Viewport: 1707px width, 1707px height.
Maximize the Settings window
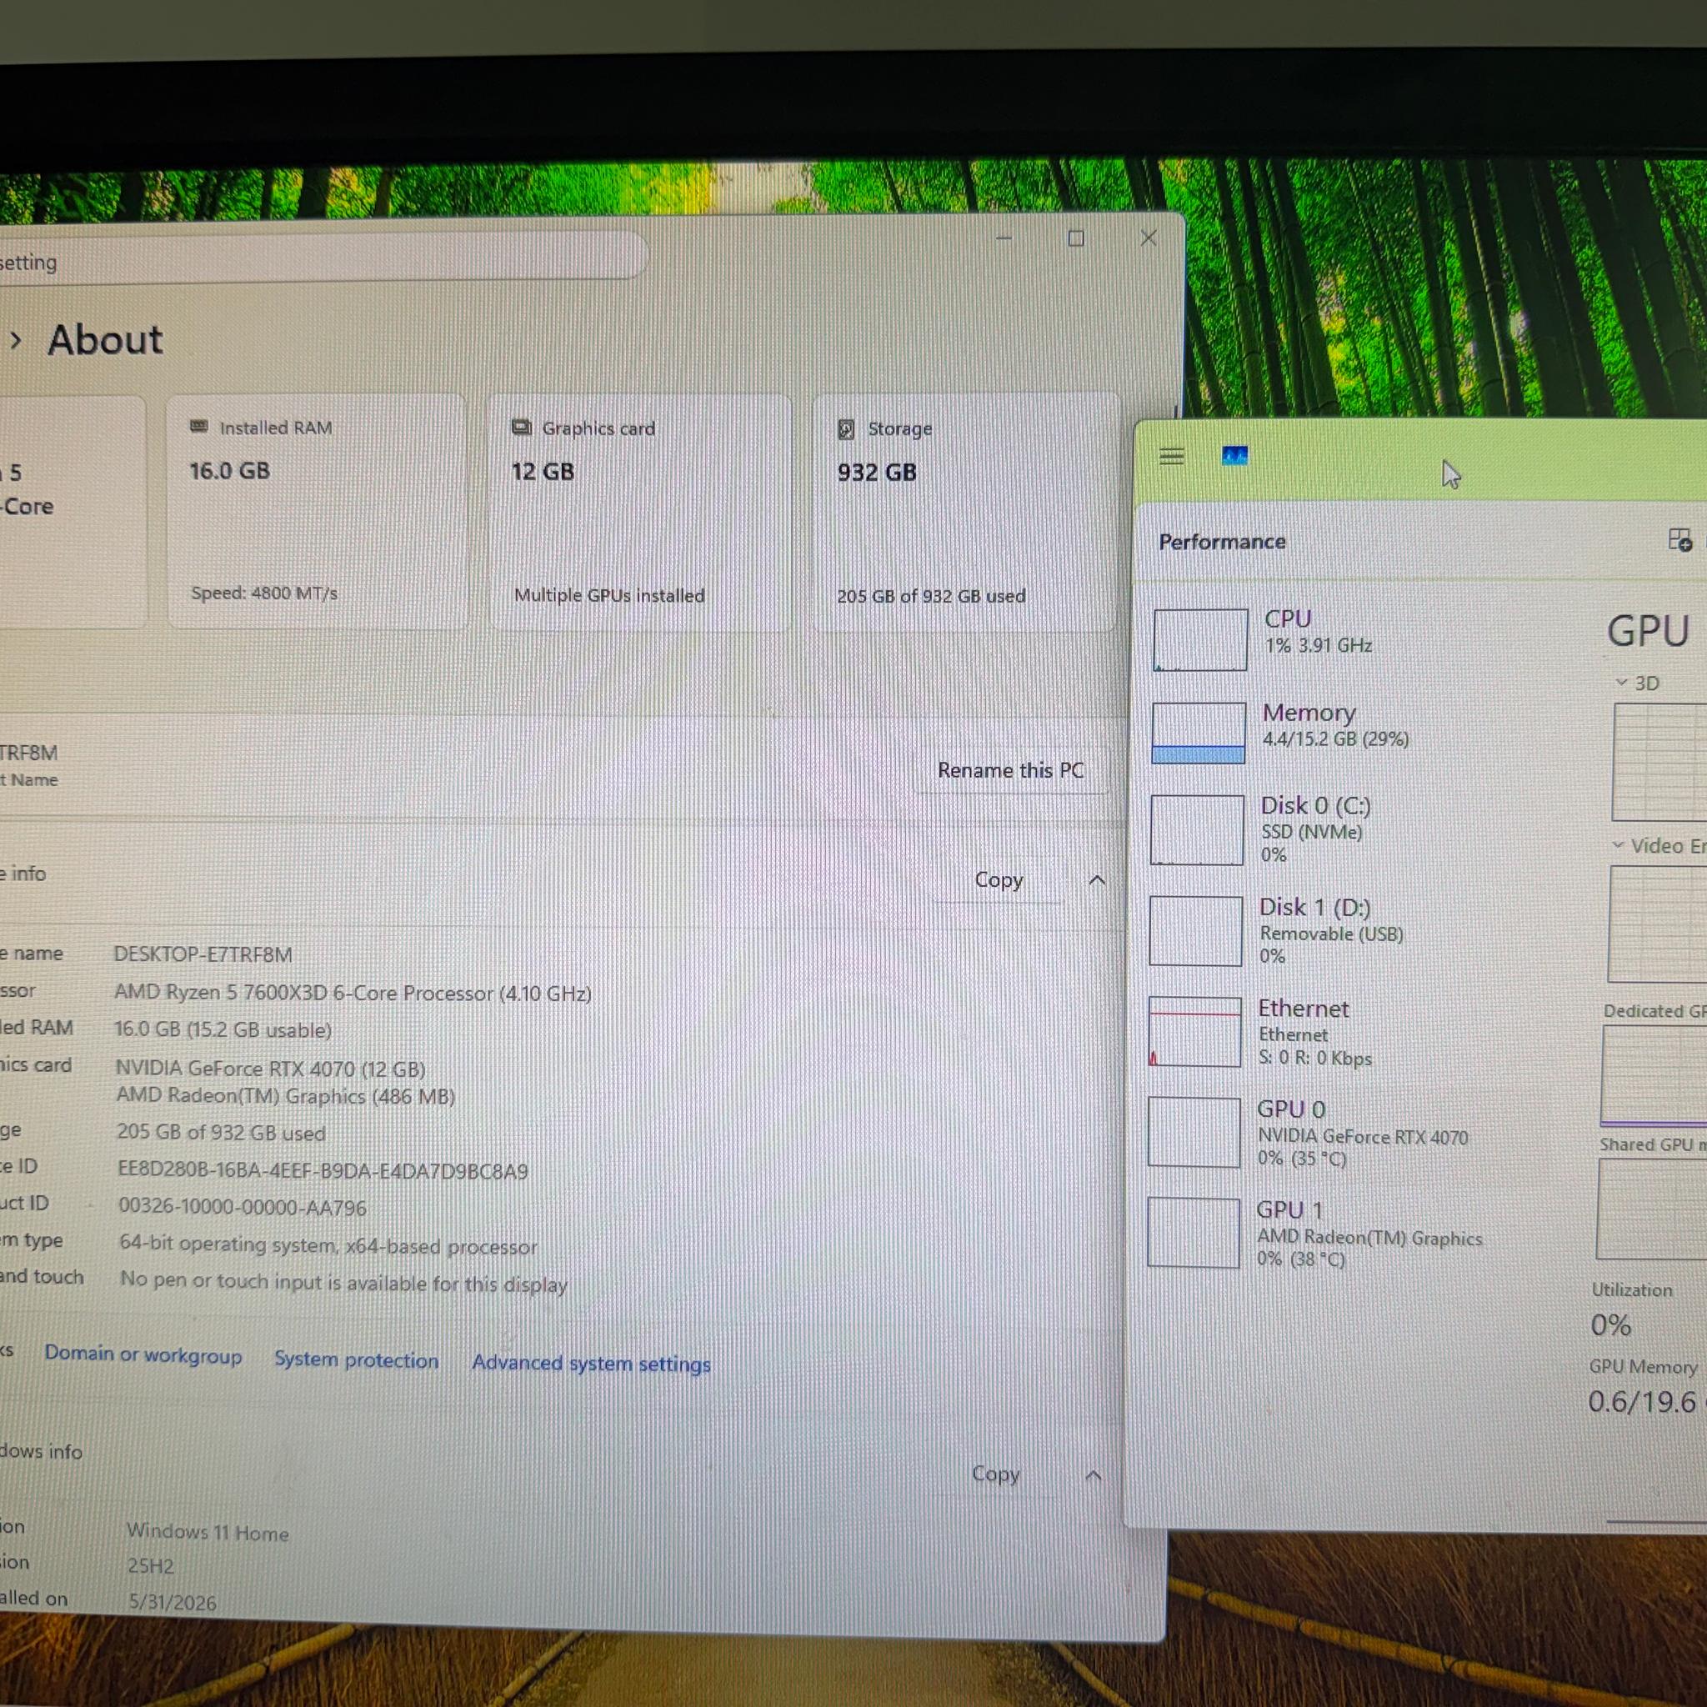[1076, 238]
